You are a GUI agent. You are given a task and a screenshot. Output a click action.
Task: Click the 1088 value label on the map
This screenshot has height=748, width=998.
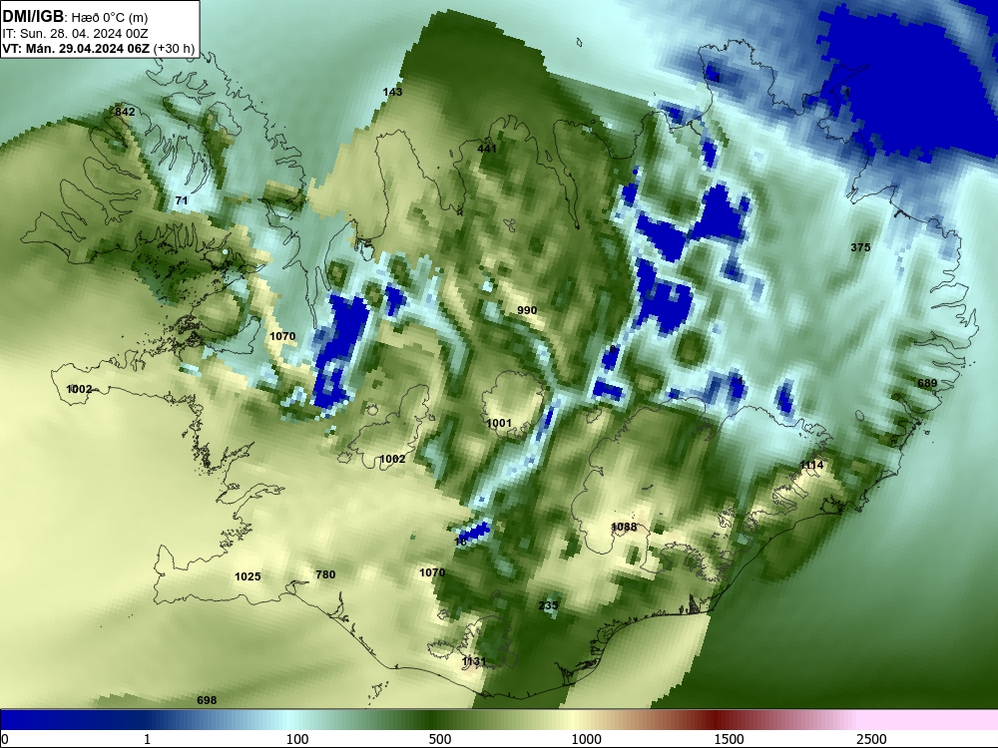click(624, 527)
